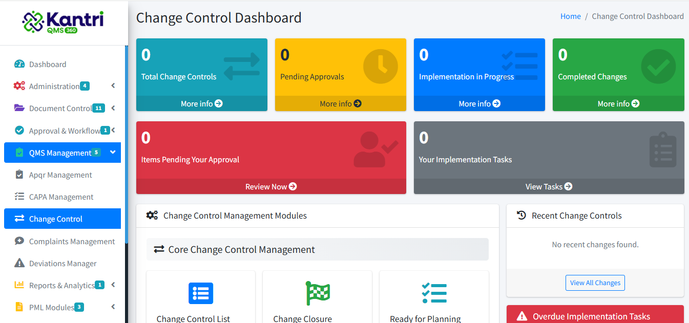
Task: Select Change Control in the sidebar
Action: tap(56, 219)
